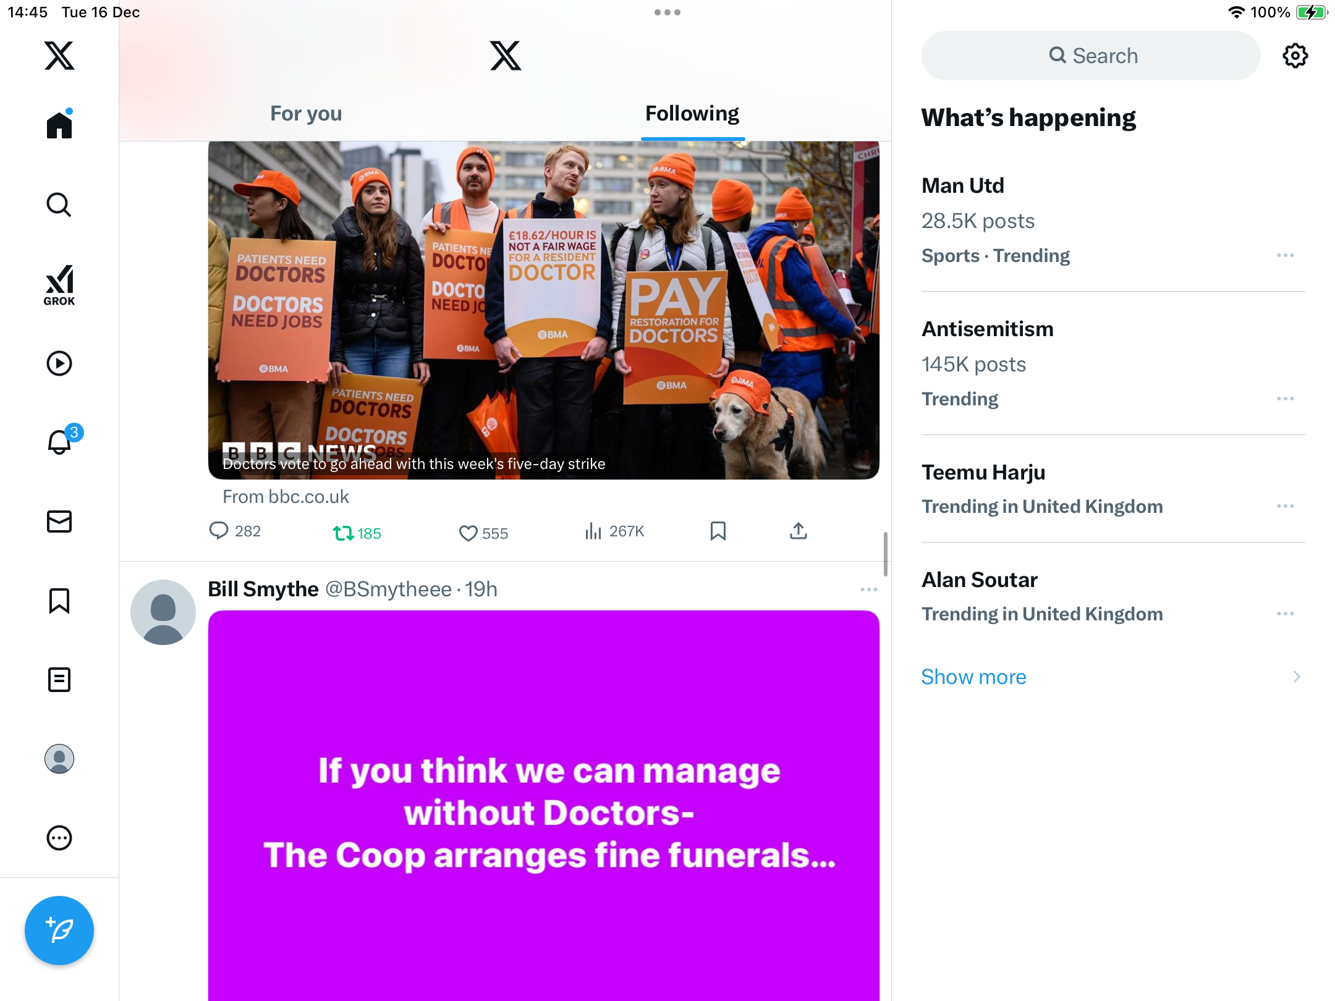This screenshot has width=1335, height=1001.
Task: Open the notifications bell
Action: (60, 442)
